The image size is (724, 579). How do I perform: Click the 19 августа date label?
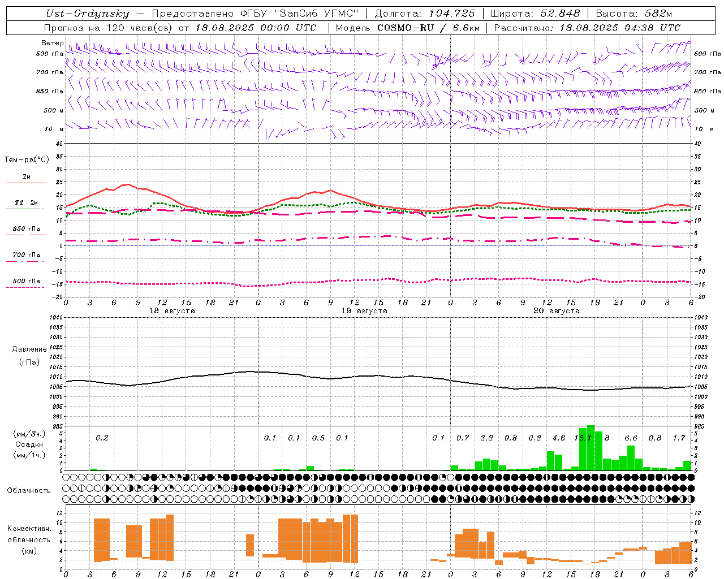point(364,311)
